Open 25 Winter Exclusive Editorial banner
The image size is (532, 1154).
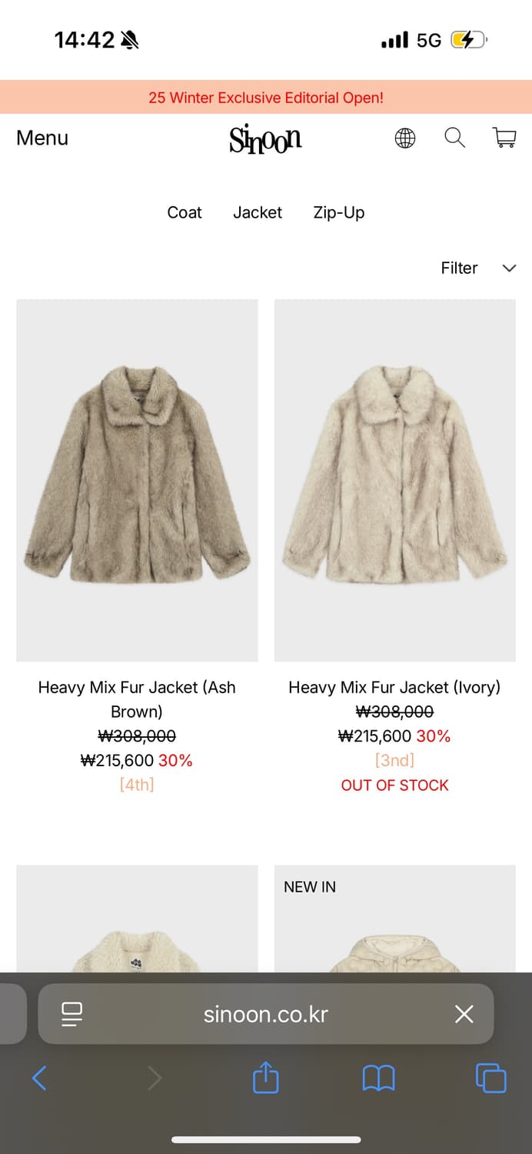pos(266,98)
